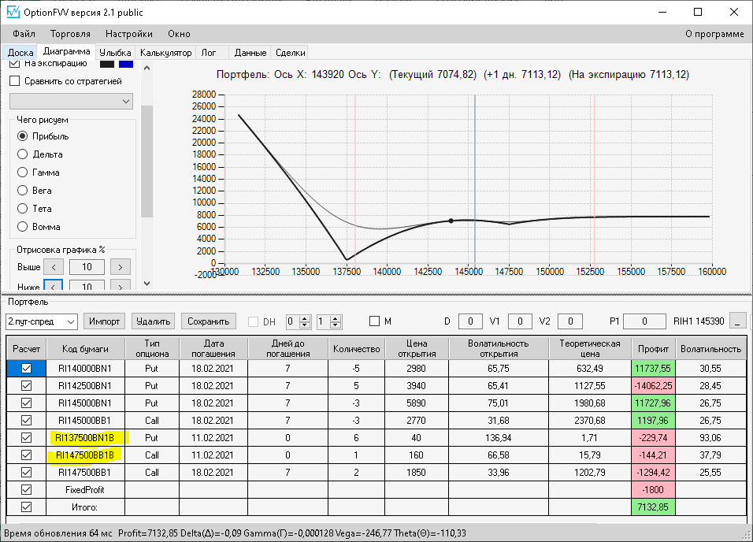Decrement the second DH spinner down arrow
The height and width of the screenshot is (542, 753).
336,325
